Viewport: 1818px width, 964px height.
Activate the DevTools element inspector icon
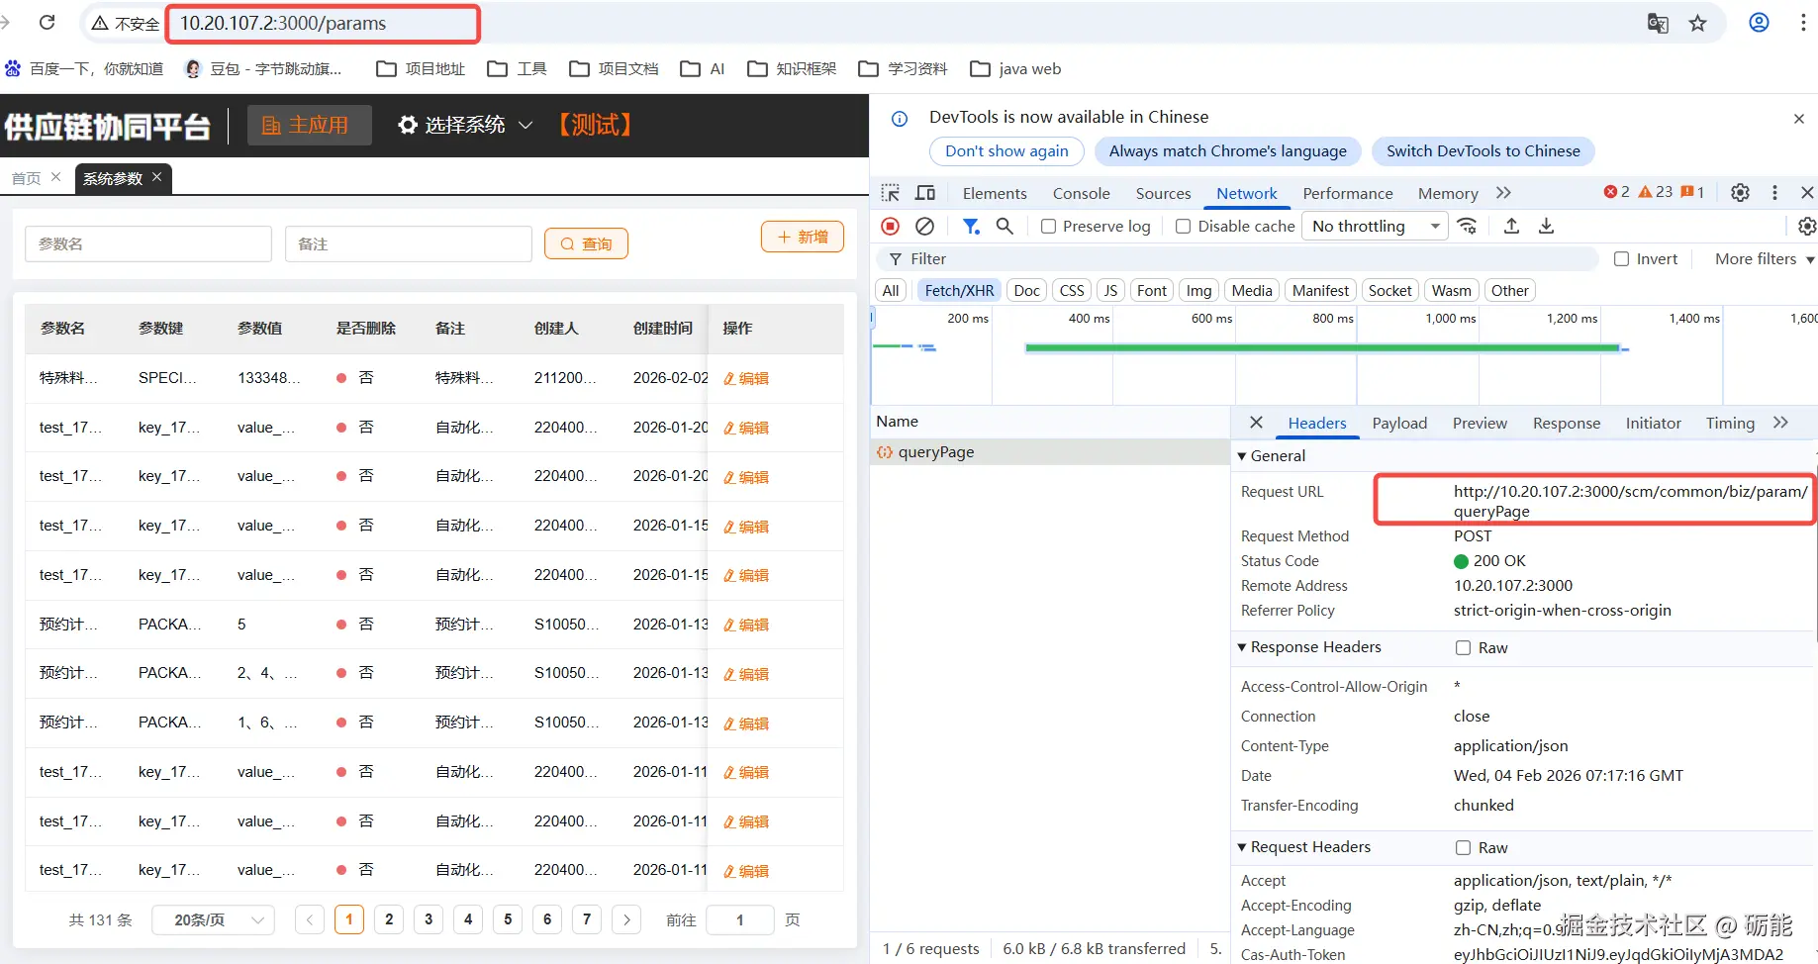click(891, 193)
